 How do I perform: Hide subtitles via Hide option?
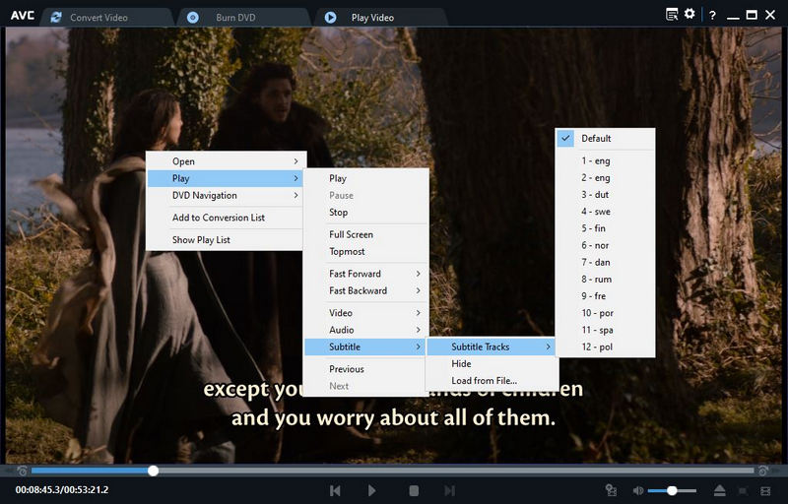pyautogui.click(x=492, y=363)
